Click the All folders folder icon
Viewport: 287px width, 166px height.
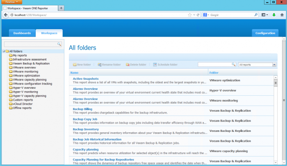pyautogui.click(x=7, y=51)
